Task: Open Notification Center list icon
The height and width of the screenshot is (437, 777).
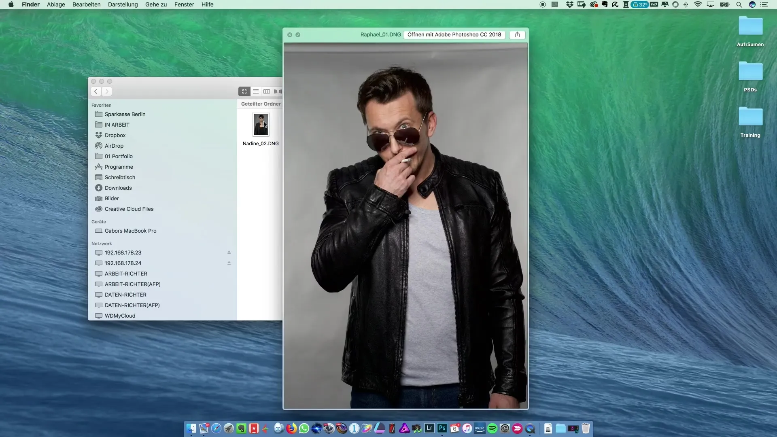Action: pyautogui.click(x=764, y=4)
